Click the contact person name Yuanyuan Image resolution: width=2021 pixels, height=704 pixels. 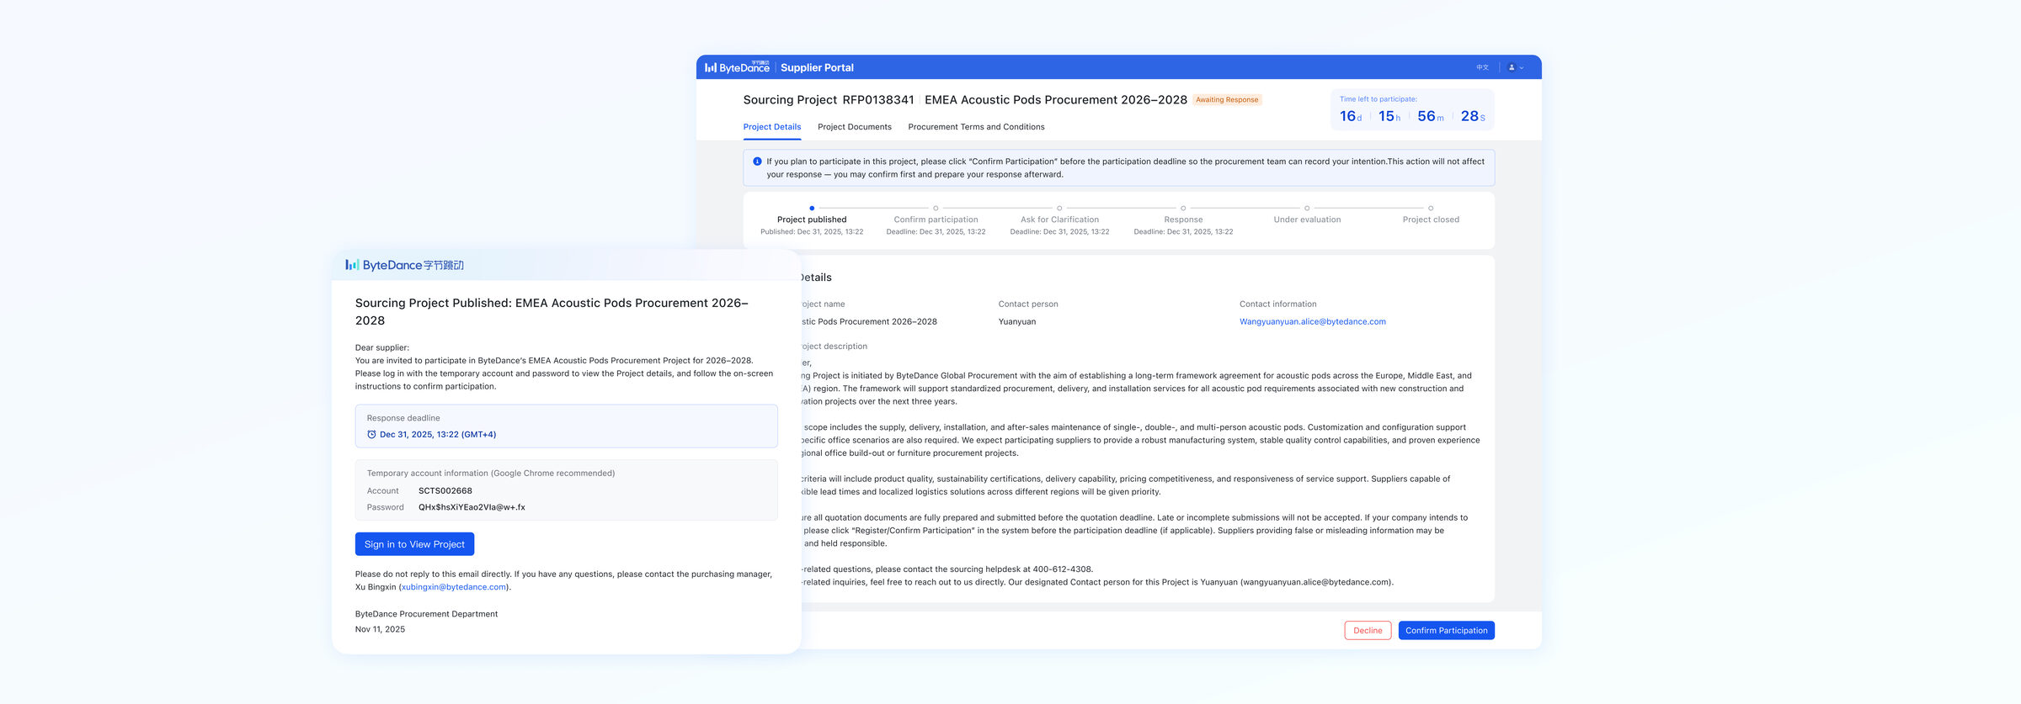[1017, 321]
